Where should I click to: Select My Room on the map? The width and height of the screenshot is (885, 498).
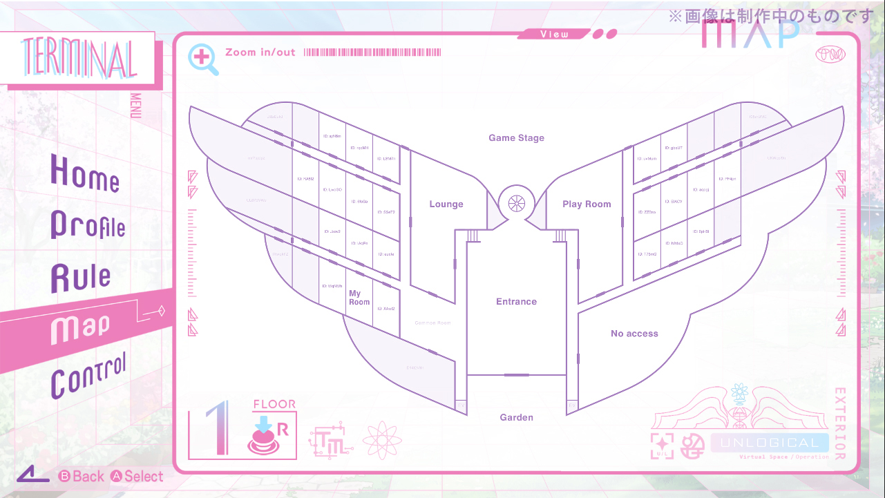(359, 298)
